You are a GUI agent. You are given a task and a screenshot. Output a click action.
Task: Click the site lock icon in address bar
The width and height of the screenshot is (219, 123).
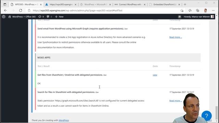click(29, 11)
